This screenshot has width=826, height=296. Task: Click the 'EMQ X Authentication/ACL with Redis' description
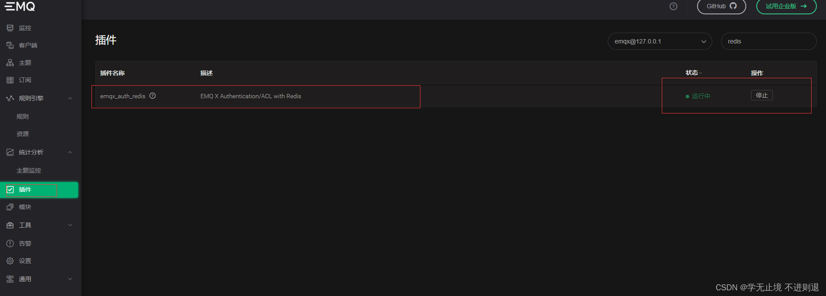251,96
